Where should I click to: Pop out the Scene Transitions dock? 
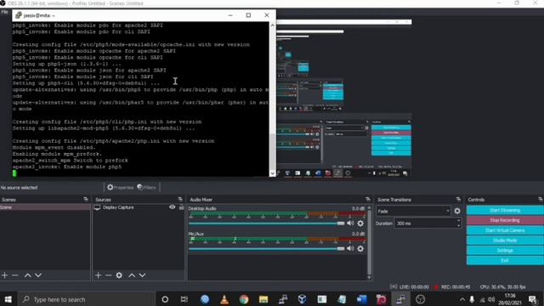click(x=458, y=200)
